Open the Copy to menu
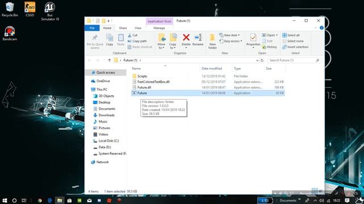The width and height of the screenshot is (364, 204). click(172, 41)
